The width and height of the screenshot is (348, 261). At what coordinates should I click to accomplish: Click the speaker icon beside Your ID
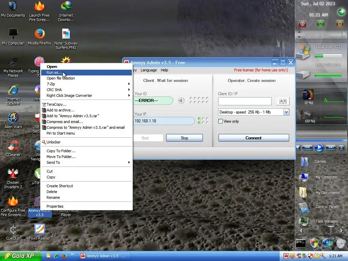point(181,101)
